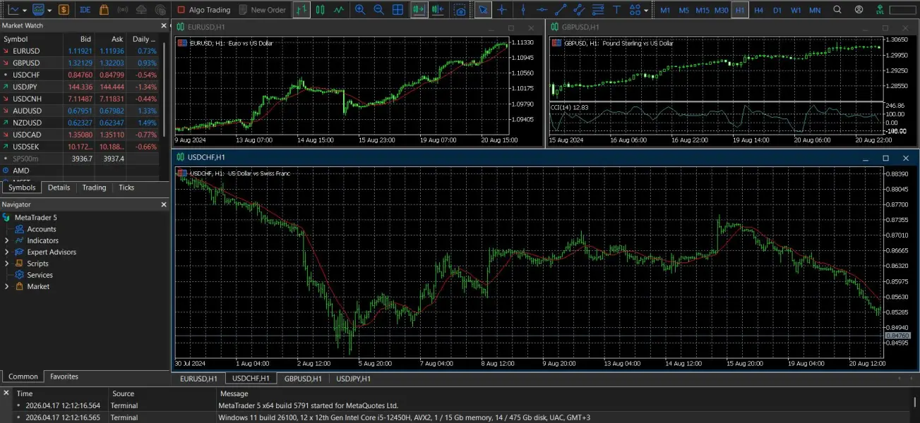Switch timeframe to H4
The image size is (920, 423).
click(x=758, y=10)
